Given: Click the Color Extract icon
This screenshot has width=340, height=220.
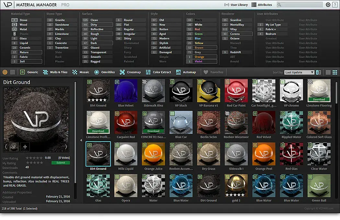Looking at the screenshot, I should (x=148, y=72).
